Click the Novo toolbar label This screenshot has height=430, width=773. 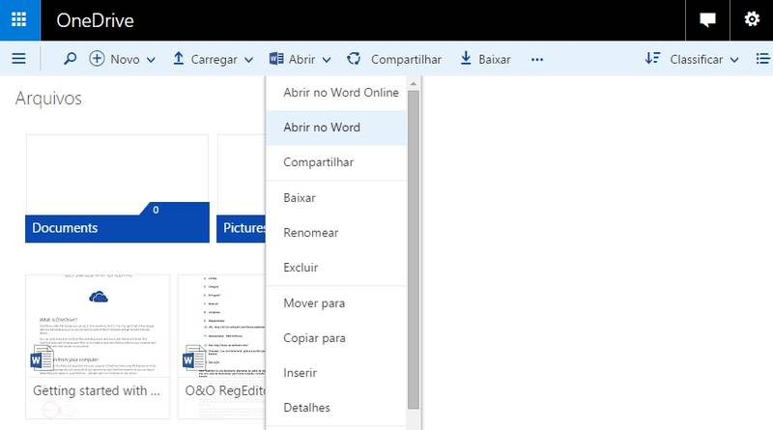(125, 59)
